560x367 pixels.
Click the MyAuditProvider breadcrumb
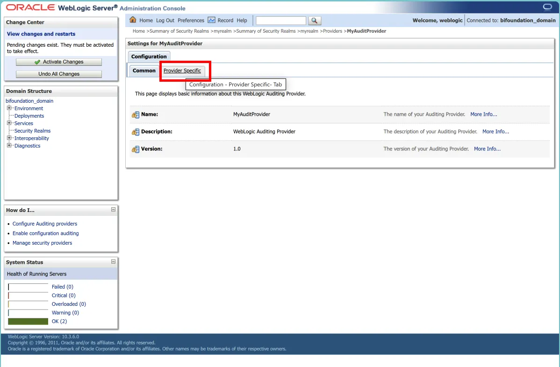tap(366, 31)
